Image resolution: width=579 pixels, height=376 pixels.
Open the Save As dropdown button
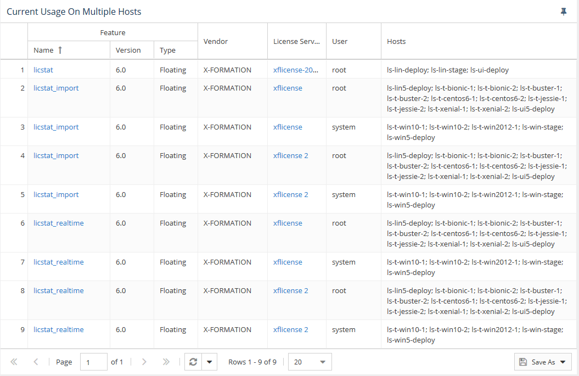pos(543,362)
